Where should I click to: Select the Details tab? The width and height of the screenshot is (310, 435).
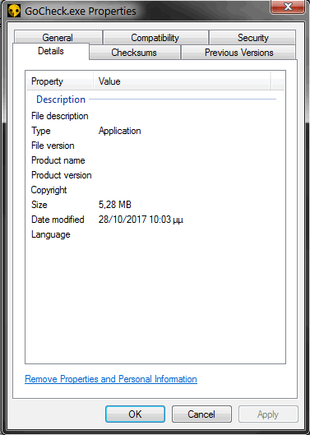click(x=51, y=51)
